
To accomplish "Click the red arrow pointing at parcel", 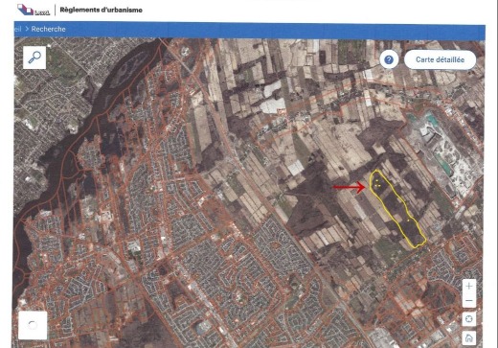I will [350, 187].
